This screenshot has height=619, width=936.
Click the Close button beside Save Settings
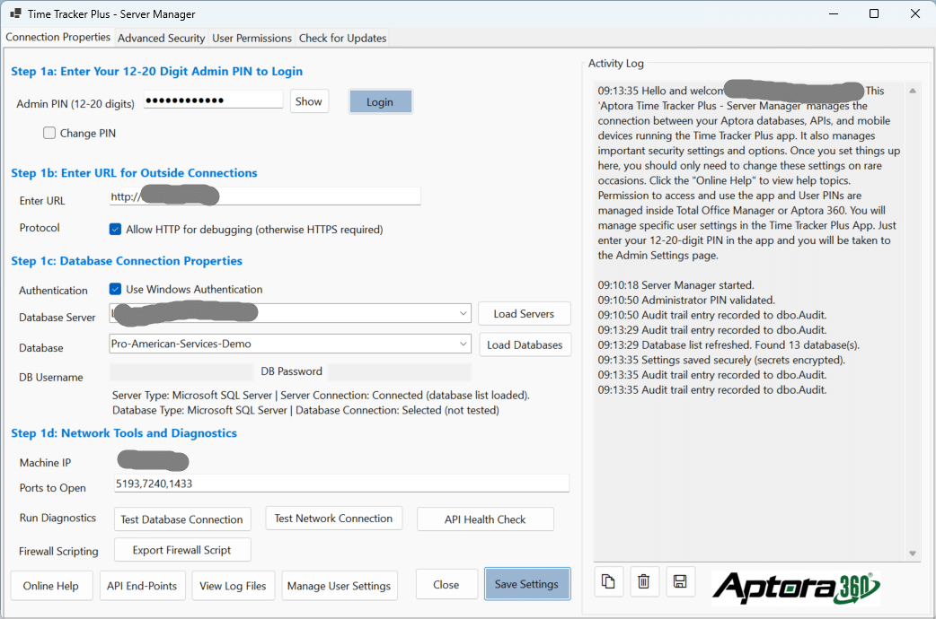click(446, 584)
